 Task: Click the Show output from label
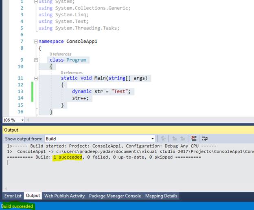point(24,139)
